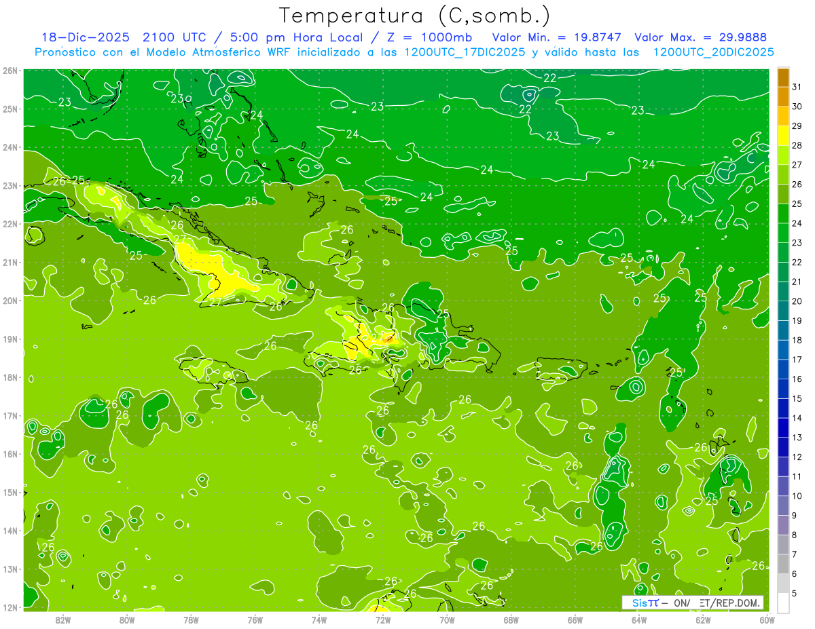Click the '22N' latitude axis label
The width and height of the screenshot is (815, 629).
point(10,224)
